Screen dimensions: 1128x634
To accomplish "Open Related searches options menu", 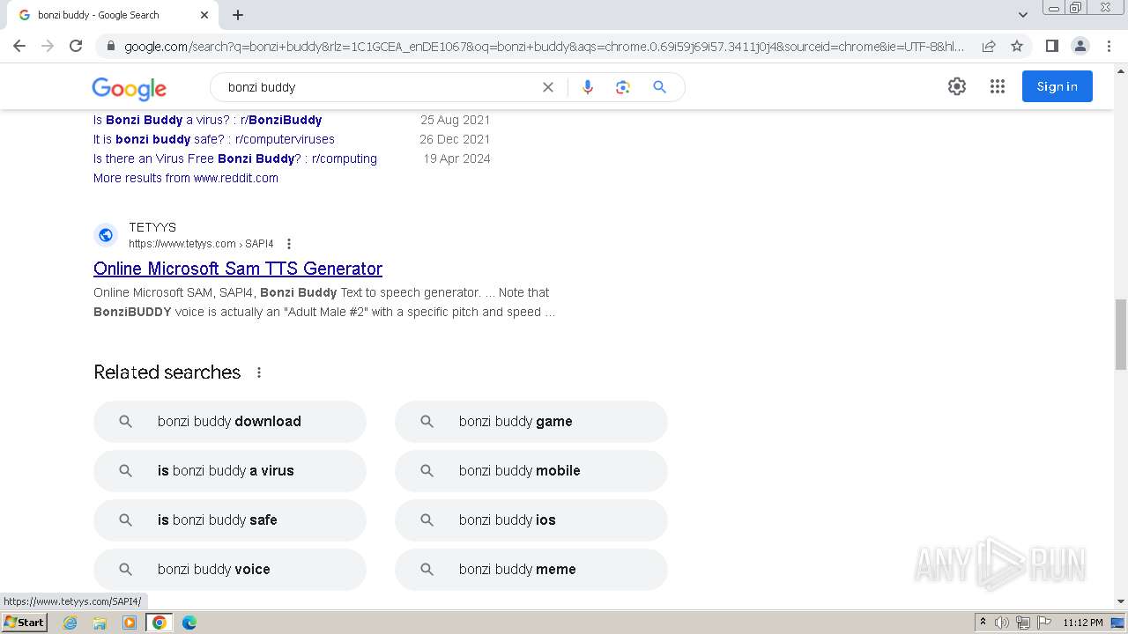I will [259, 372].
